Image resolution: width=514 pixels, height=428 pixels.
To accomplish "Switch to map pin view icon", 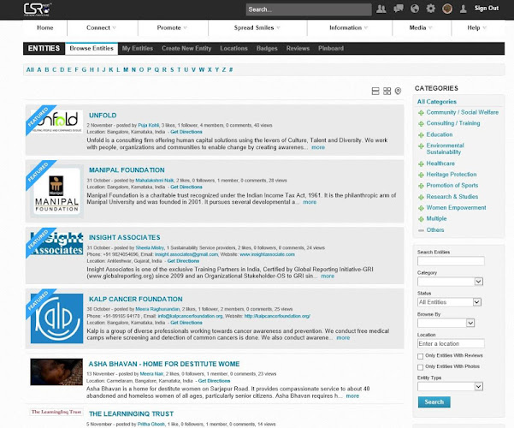I will 398,91.
